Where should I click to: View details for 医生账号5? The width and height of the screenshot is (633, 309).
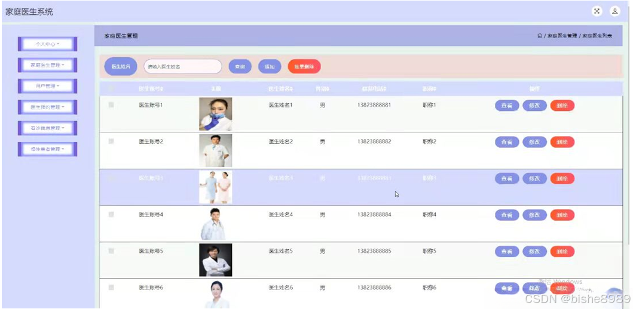[507, 251]
